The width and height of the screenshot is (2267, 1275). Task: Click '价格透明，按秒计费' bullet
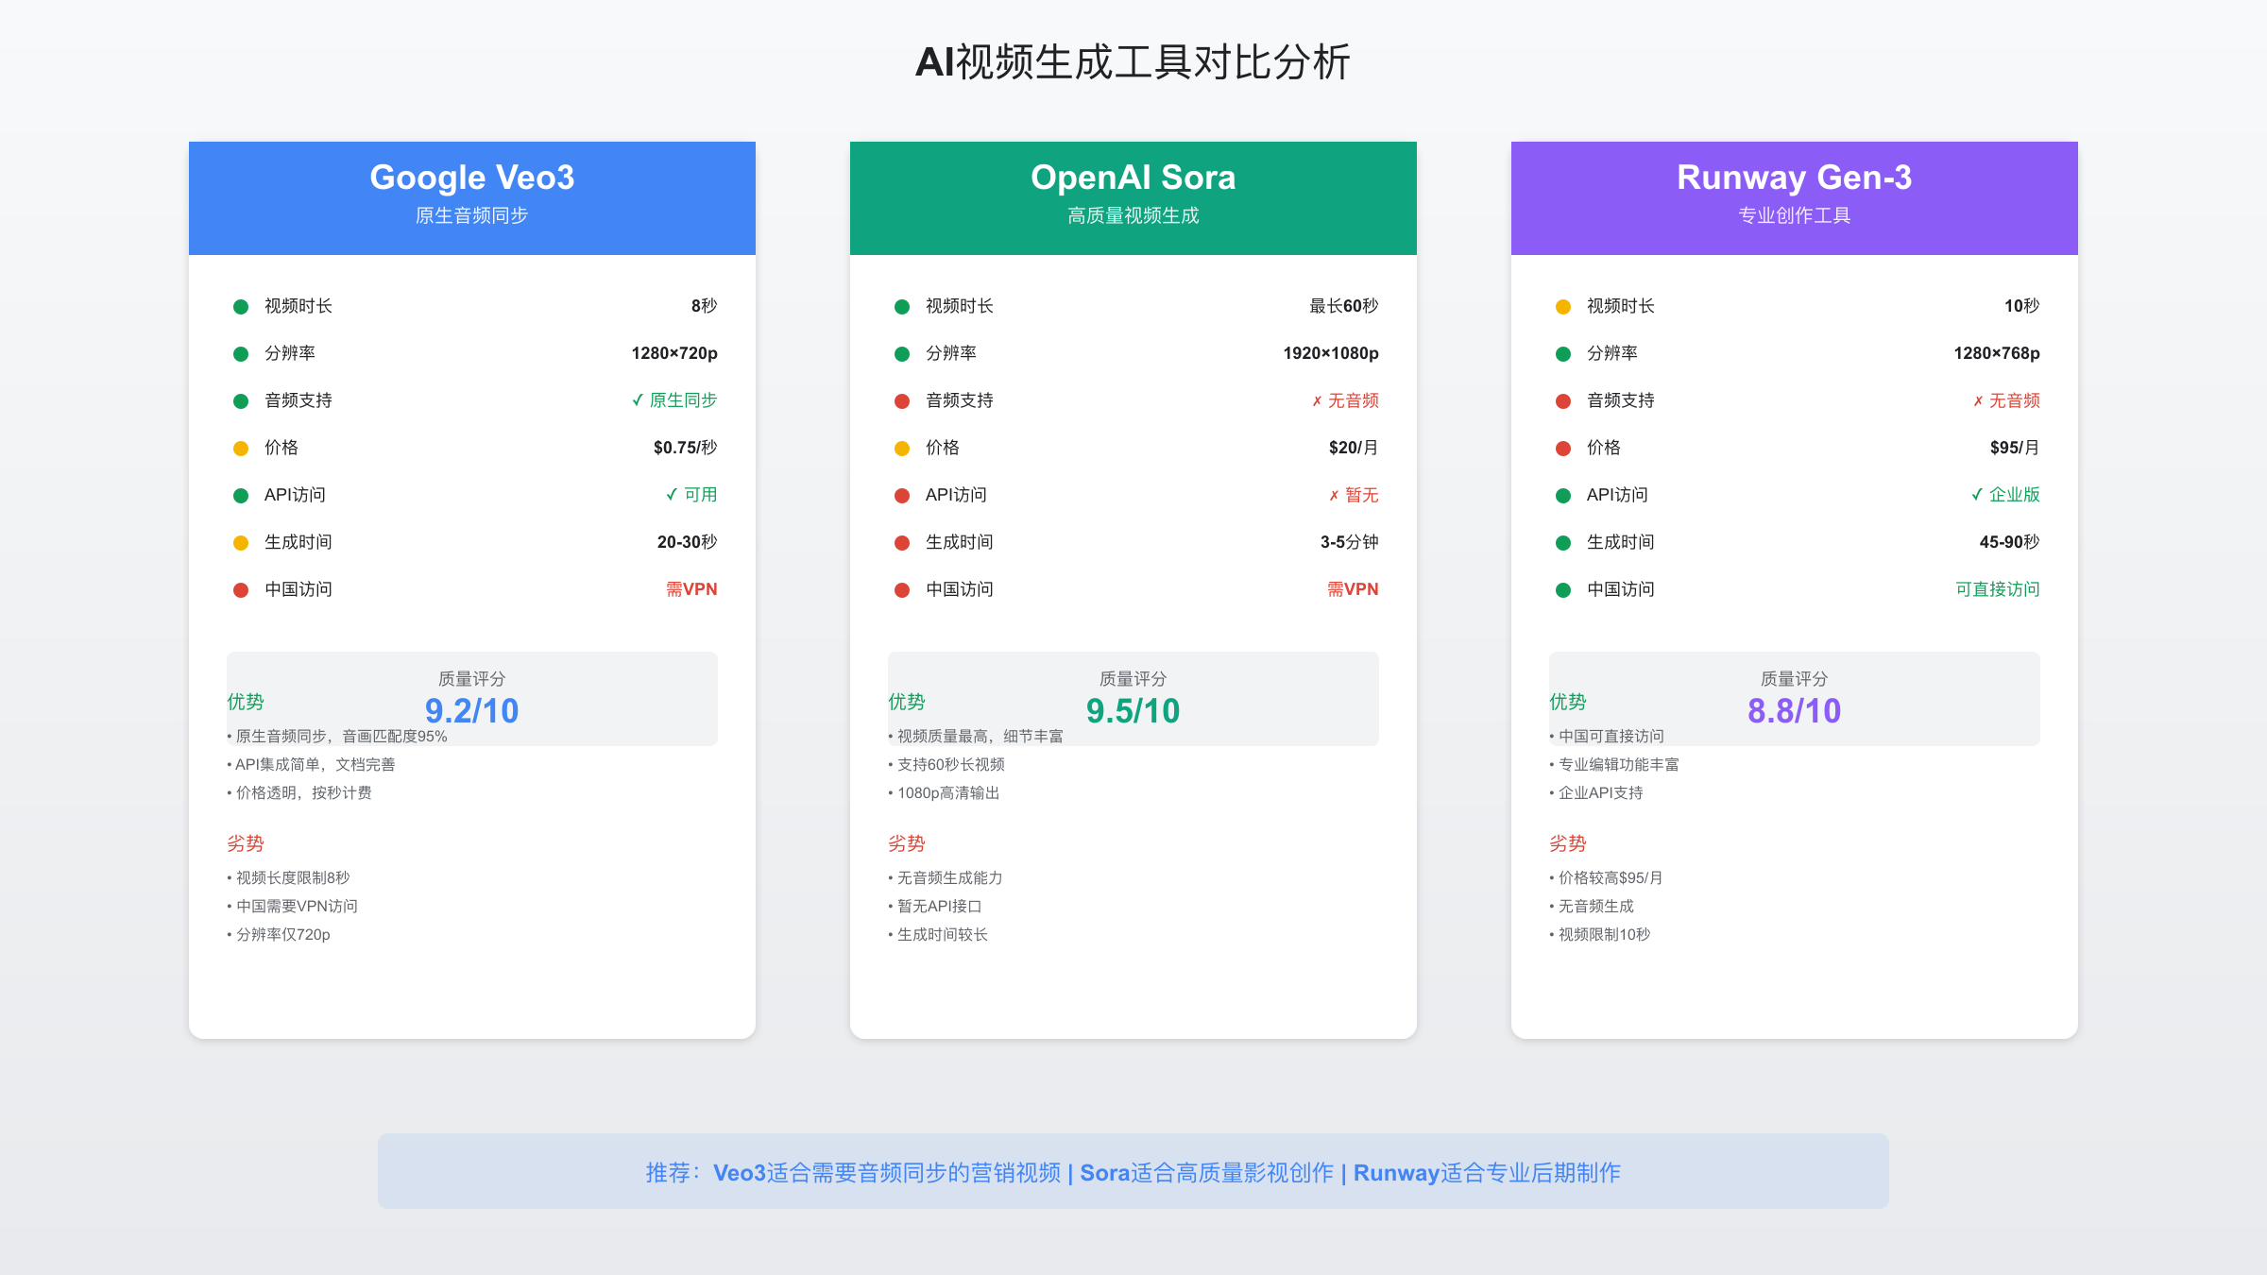point(299,793)
